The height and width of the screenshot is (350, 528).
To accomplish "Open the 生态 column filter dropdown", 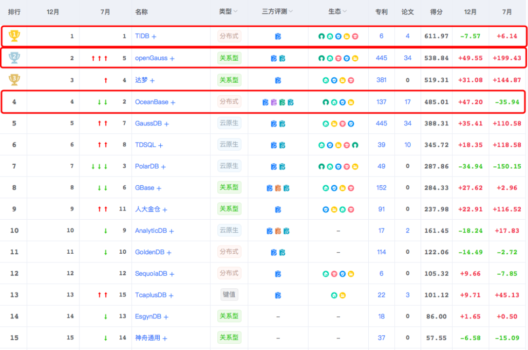I will click(x=344, y=12).
